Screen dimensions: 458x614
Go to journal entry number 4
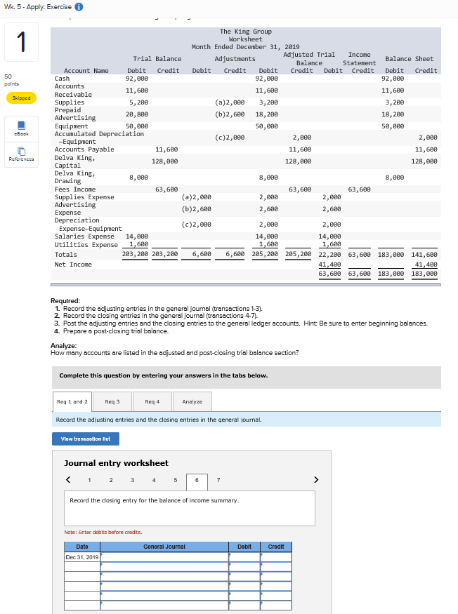pos(154,480)
